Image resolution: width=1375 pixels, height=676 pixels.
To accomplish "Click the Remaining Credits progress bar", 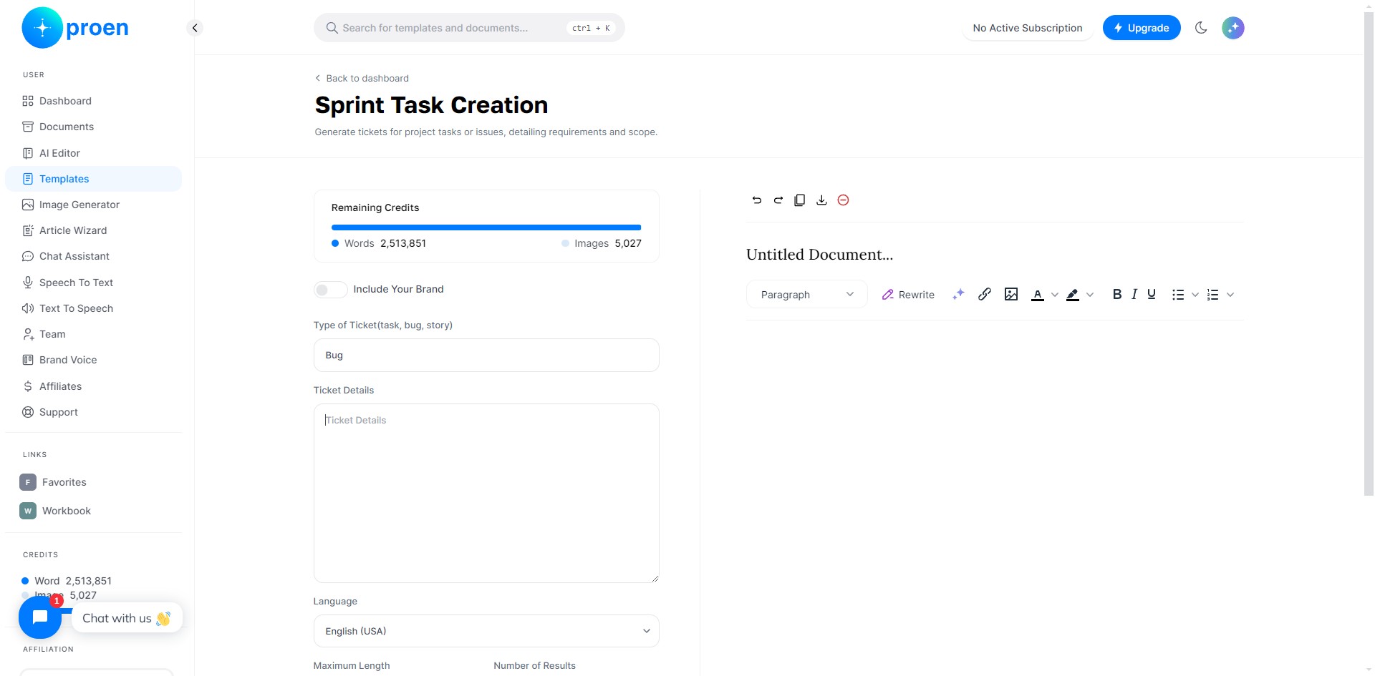I will (486, 227).
